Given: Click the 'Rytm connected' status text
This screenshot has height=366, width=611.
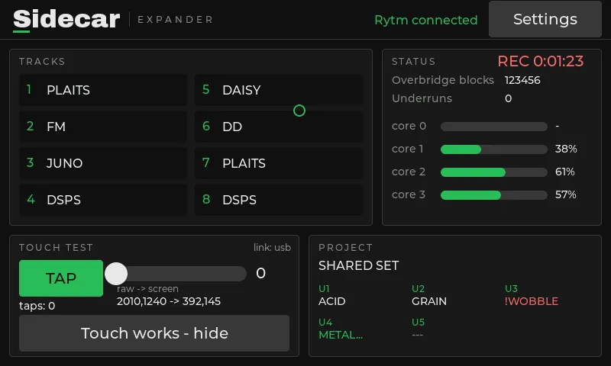Looking at the screenshot, I should pyautogui.click(x=426, y=20).
